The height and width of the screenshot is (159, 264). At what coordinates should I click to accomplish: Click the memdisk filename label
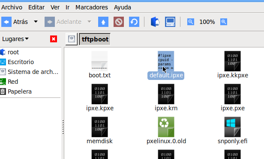tap(100, 141)
